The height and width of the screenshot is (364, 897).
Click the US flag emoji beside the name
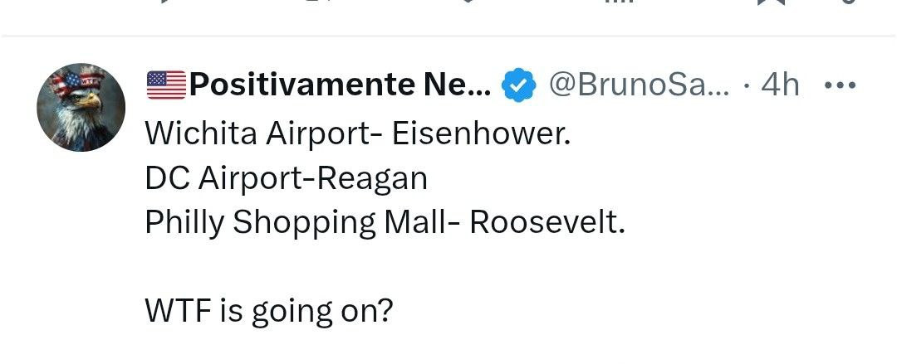166,85
